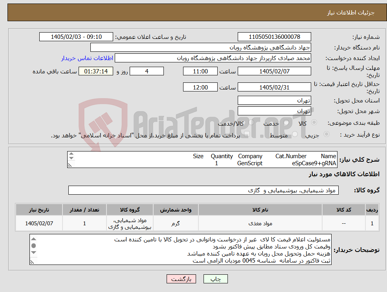Click scrollbar thumb in buyer notes box

tap(34, 246)
